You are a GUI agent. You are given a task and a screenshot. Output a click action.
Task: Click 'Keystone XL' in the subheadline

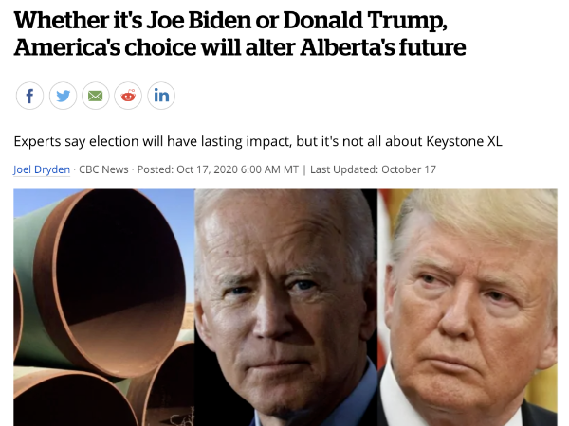coord(465,141)
